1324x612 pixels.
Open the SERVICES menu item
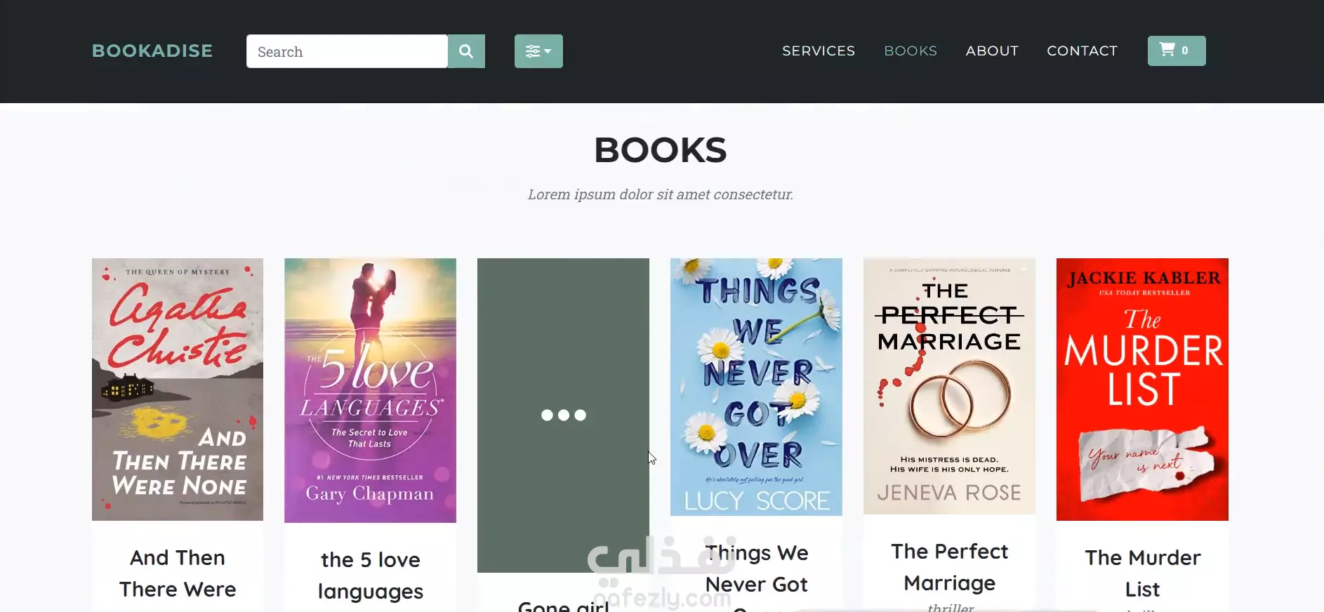(x=819, y=51)
